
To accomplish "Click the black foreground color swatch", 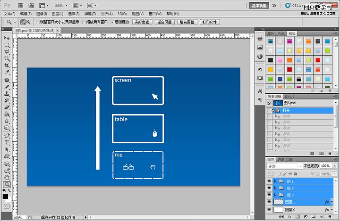I will tap(5, 196).
